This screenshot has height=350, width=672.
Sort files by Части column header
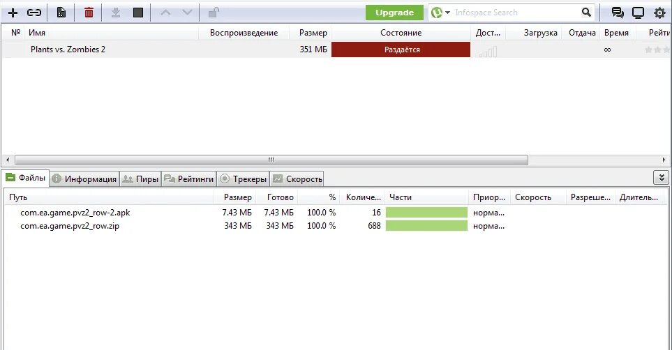click(x=401, y=197)
